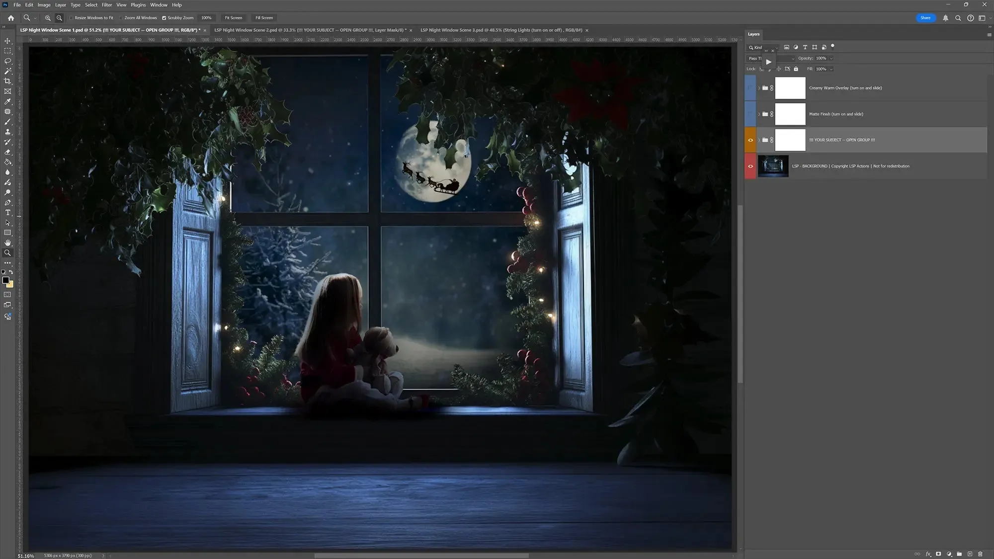Open the Filter menu
This screenshot has height=559, width=994.
pyautogui.click(x=107, y=5)
